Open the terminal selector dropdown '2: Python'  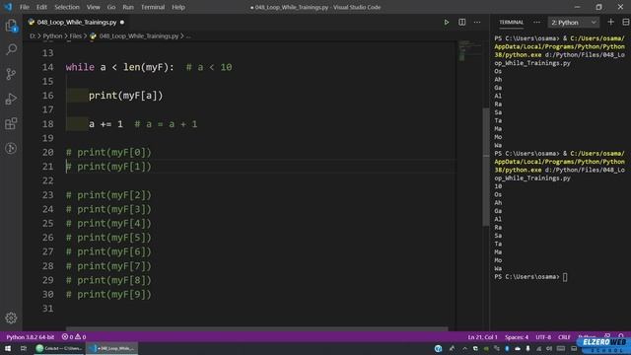click(x=574, y=23)
